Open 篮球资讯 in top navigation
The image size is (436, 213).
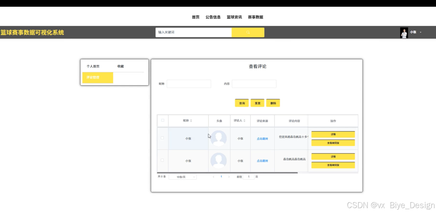point(234,17)
